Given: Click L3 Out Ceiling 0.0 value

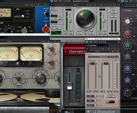Looking at the screenshot, I should tap(106, 63).
